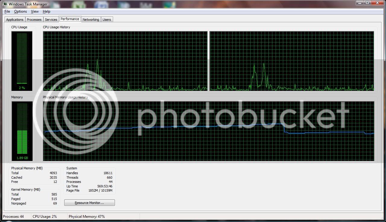This screenshot has width=386, height=222.
Task: Minimize the Task Manager window
Action: pyautogui.click(x=360, y=3)
